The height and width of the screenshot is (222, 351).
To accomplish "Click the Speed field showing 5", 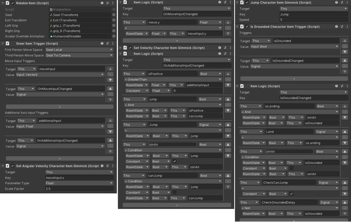I will coord(314,20).
